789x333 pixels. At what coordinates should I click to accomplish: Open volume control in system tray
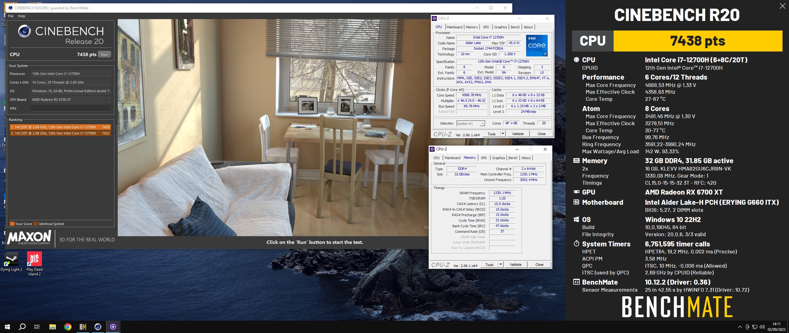click(x=762, y=327)
